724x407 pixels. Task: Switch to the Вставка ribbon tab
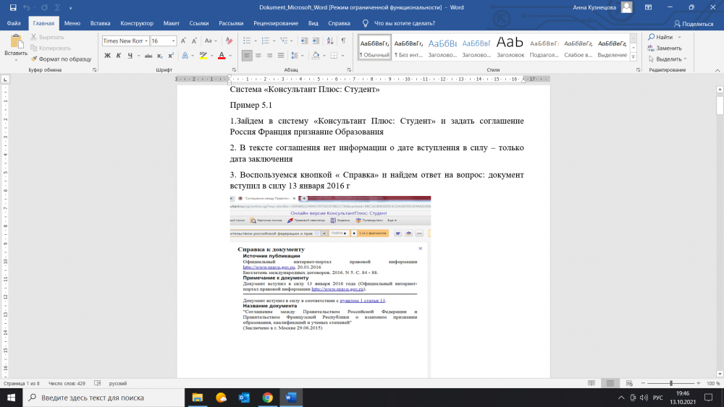click(100, 23)
